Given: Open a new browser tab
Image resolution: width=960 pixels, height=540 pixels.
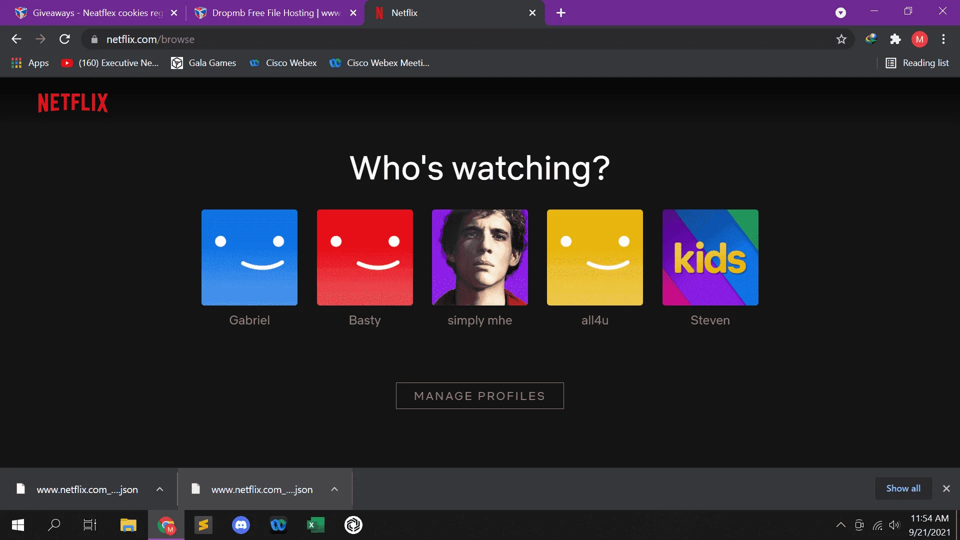Looking at the screenshot, I should [x=561, y=13].
